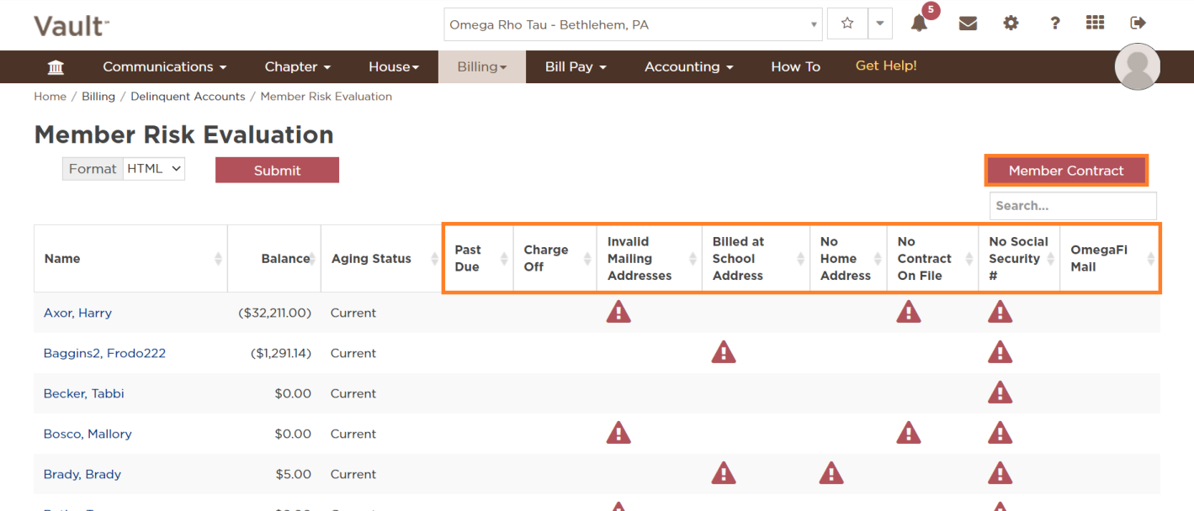Image resolution: width=1194 pixels, height=511 pixels.
Task: Open the Communications menu
Action: pos(165,67)
